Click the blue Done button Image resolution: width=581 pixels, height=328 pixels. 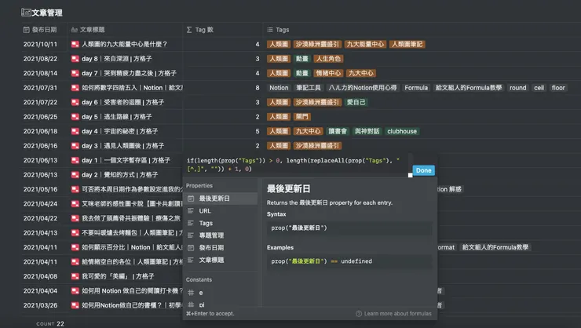423,170
